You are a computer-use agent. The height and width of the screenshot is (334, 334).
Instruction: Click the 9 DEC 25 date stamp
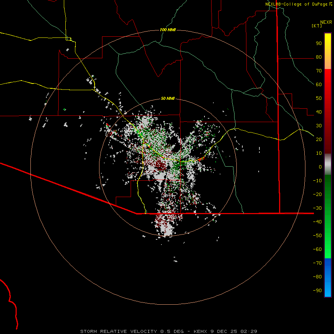(224, 331)
